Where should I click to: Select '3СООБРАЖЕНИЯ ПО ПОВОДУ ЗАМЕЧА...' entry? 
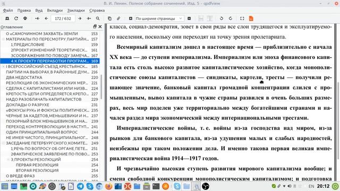pyautogui.click(x=50, y=56)
